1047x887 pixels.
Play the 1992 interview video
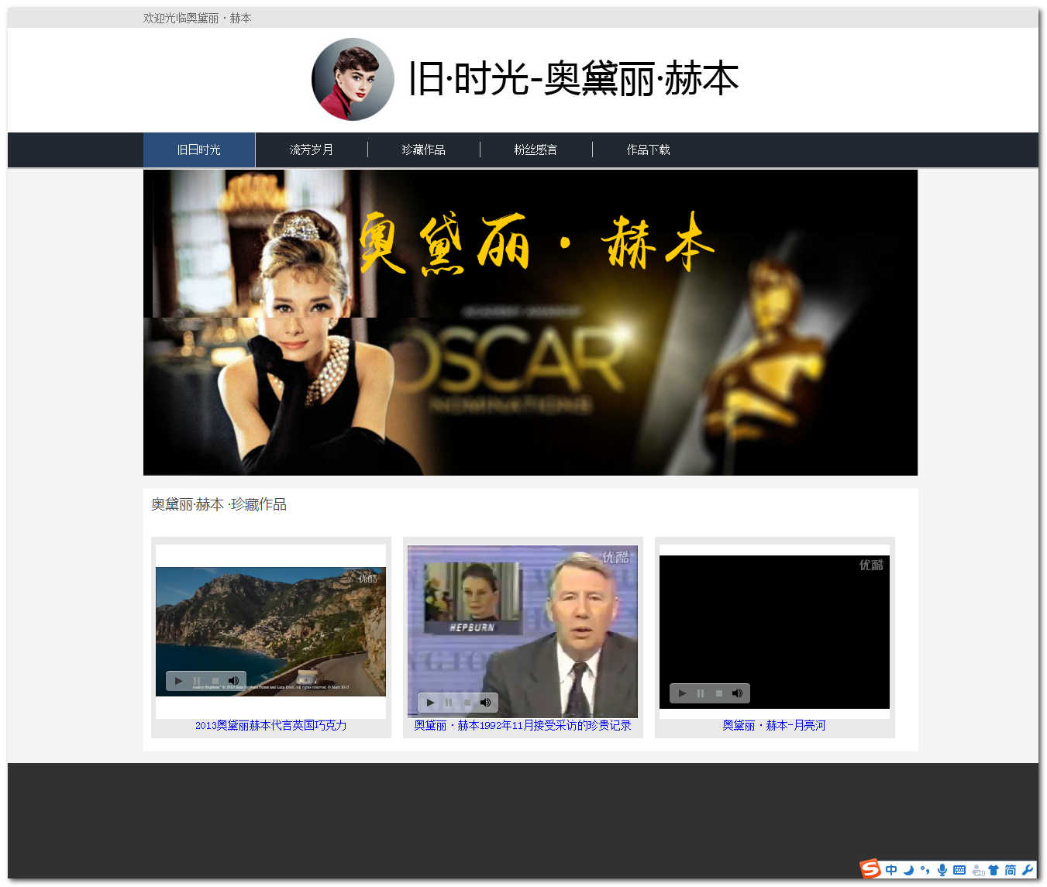tap(431, 703)
